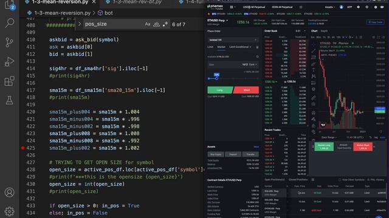This screenshot has height=218, width=389.
Task: Click the bot symbol in the breadcrumb
Action: 105,13
